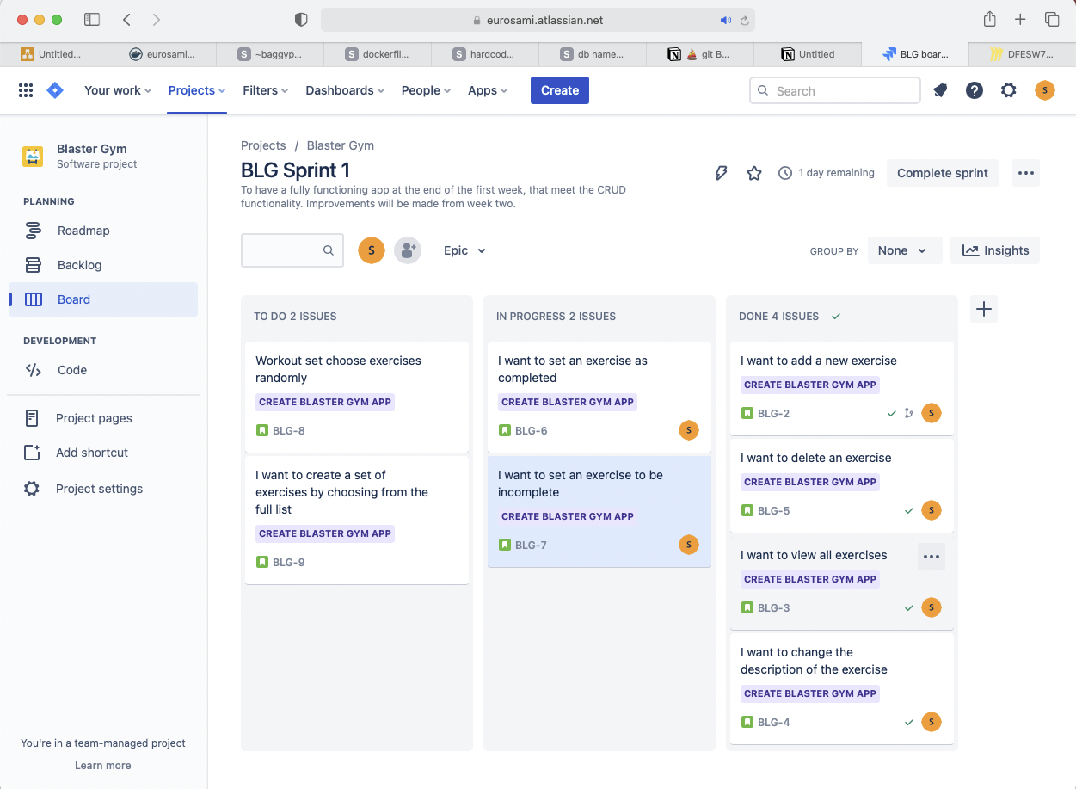Expand the Apps dropdown menu
This screenshot has width=1076, height=789.
[487, 89]
